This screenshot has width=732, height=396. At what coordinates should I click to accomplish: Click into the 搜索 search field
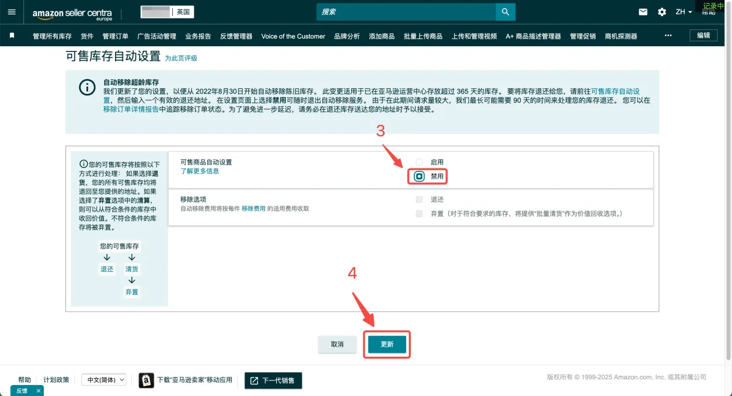(x=406, y=12)
